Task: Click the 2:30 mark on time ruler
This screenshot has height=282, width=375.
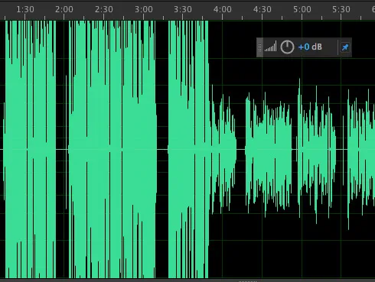Action: [x=104, y=10]
